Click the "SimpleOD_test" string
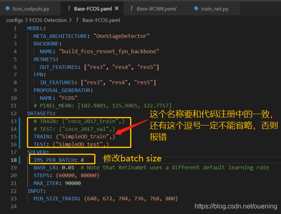 pos(79,144)
